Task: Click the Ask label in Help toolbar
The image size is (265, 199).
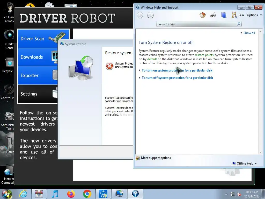Action: (x=242, y=15)
